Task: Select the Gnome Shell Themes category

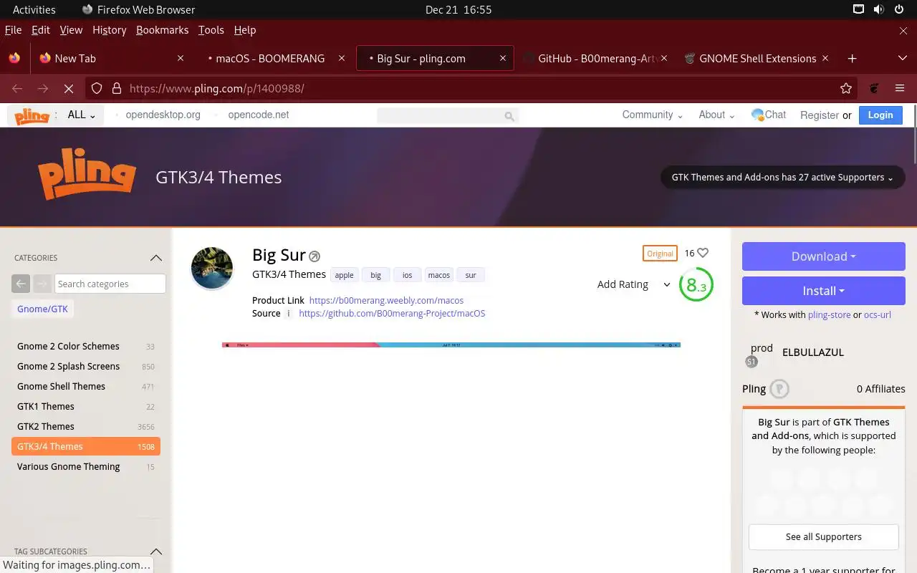Action: 86,386
